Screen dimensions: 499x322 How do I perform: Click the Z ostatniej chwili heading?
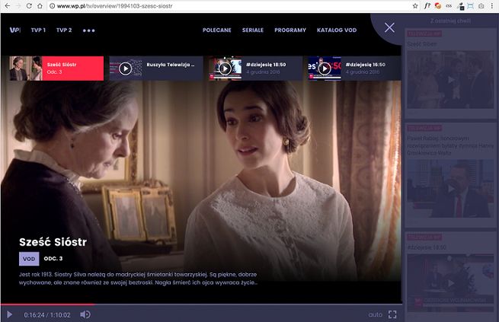point(450,21)
